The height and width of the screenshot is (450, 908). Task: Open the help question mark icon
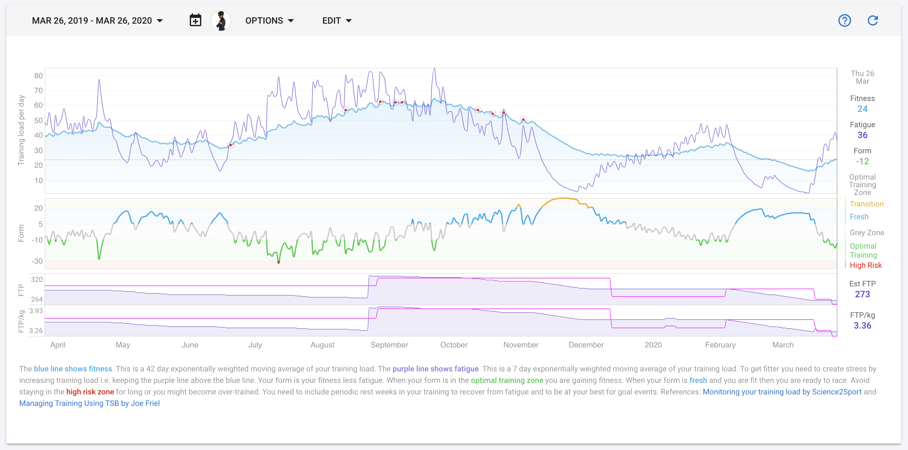(844, 20)
